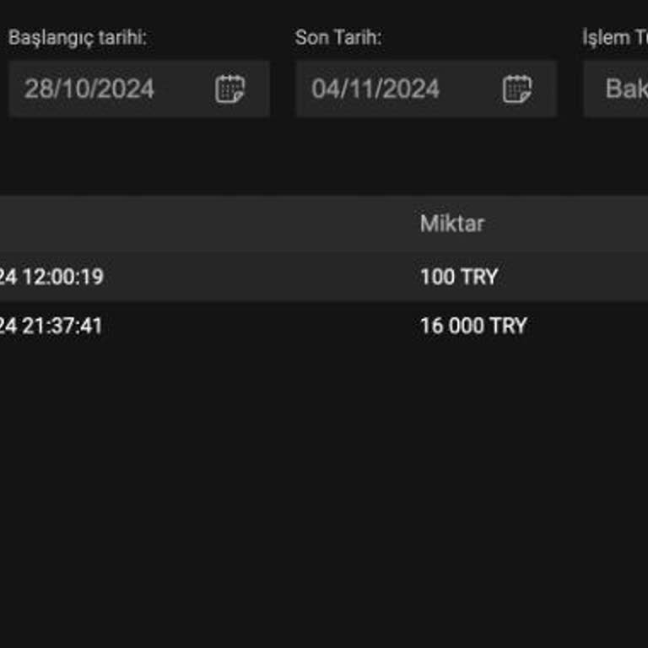Viewport: 648px width, 648px height.
Task: Select the highlighted first transaction row
Action: point(253,277)
